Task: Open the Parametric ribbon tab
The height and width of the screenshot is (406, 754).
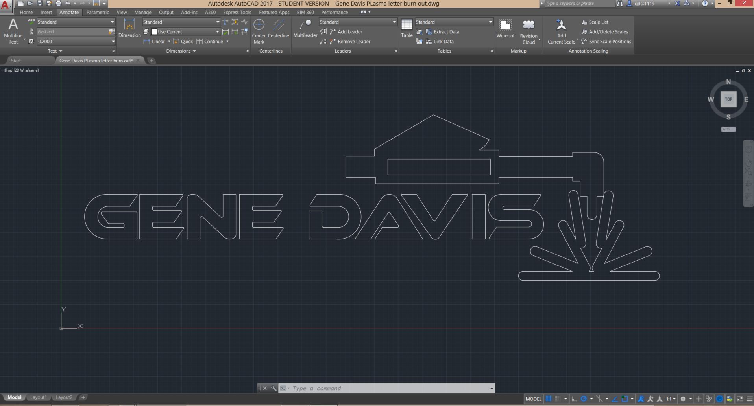Action: [98, 12]
